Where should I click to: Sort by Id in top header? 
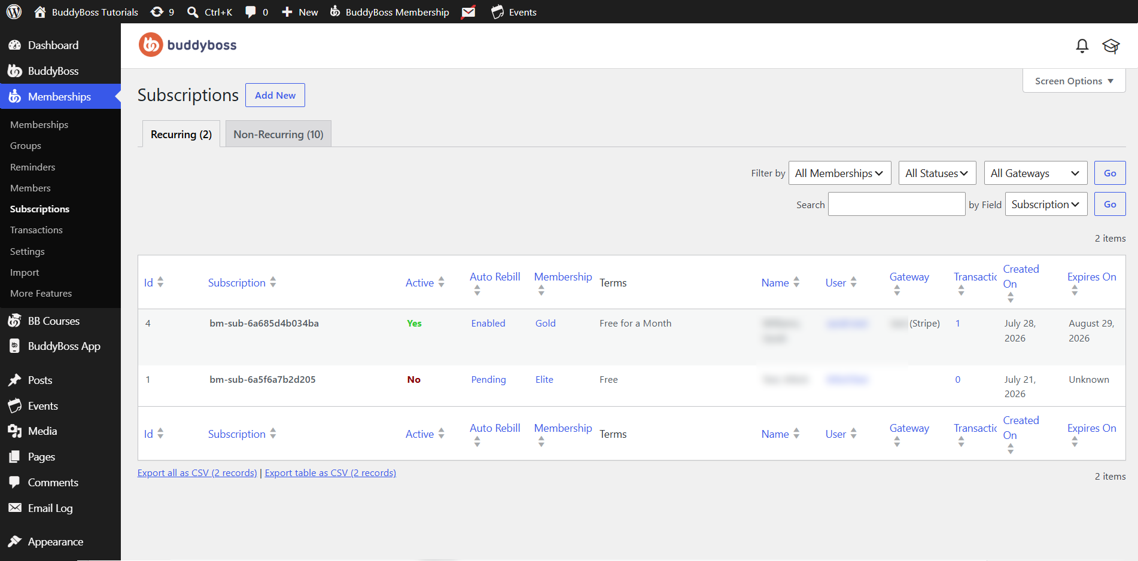point(154,282)
